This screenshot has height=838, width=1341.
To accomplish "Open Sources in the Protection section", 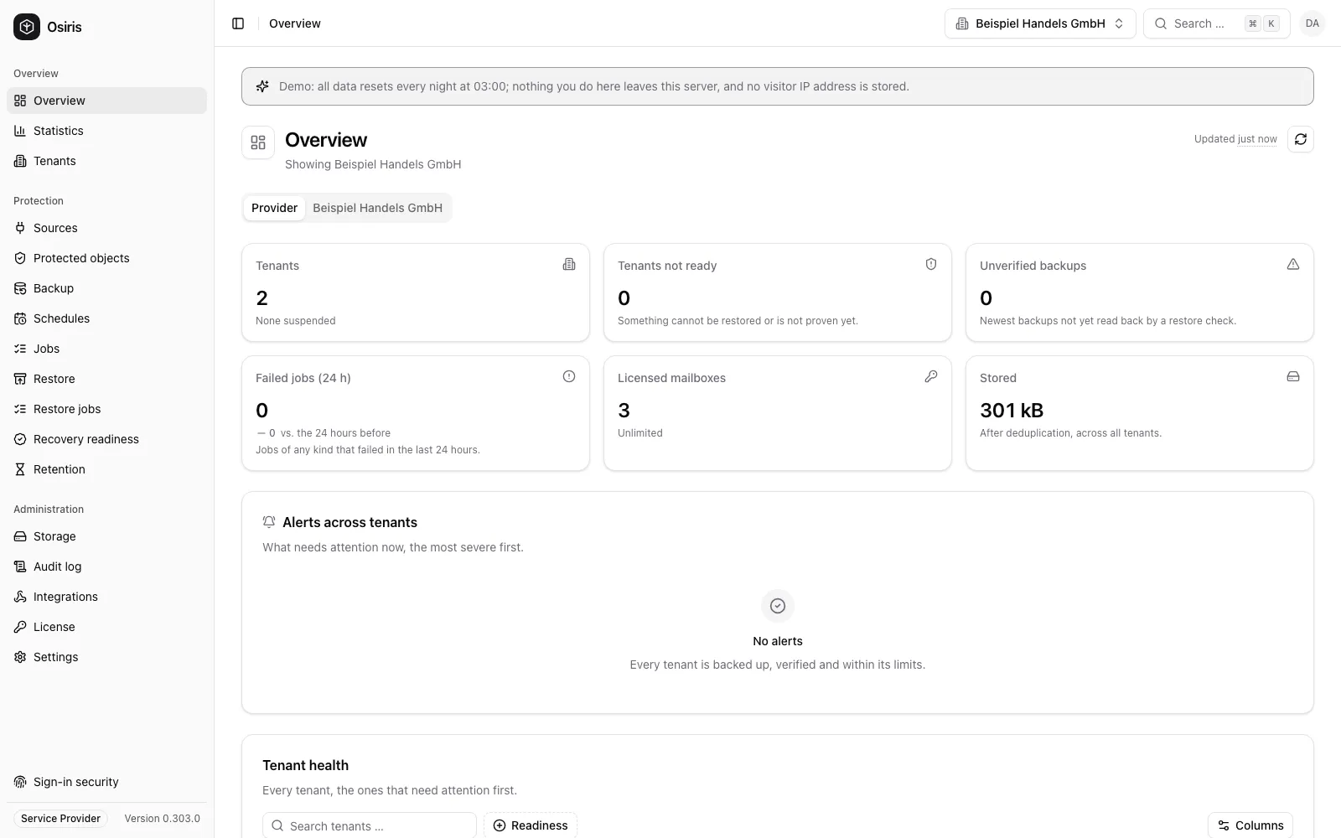I will click(106, 228).
